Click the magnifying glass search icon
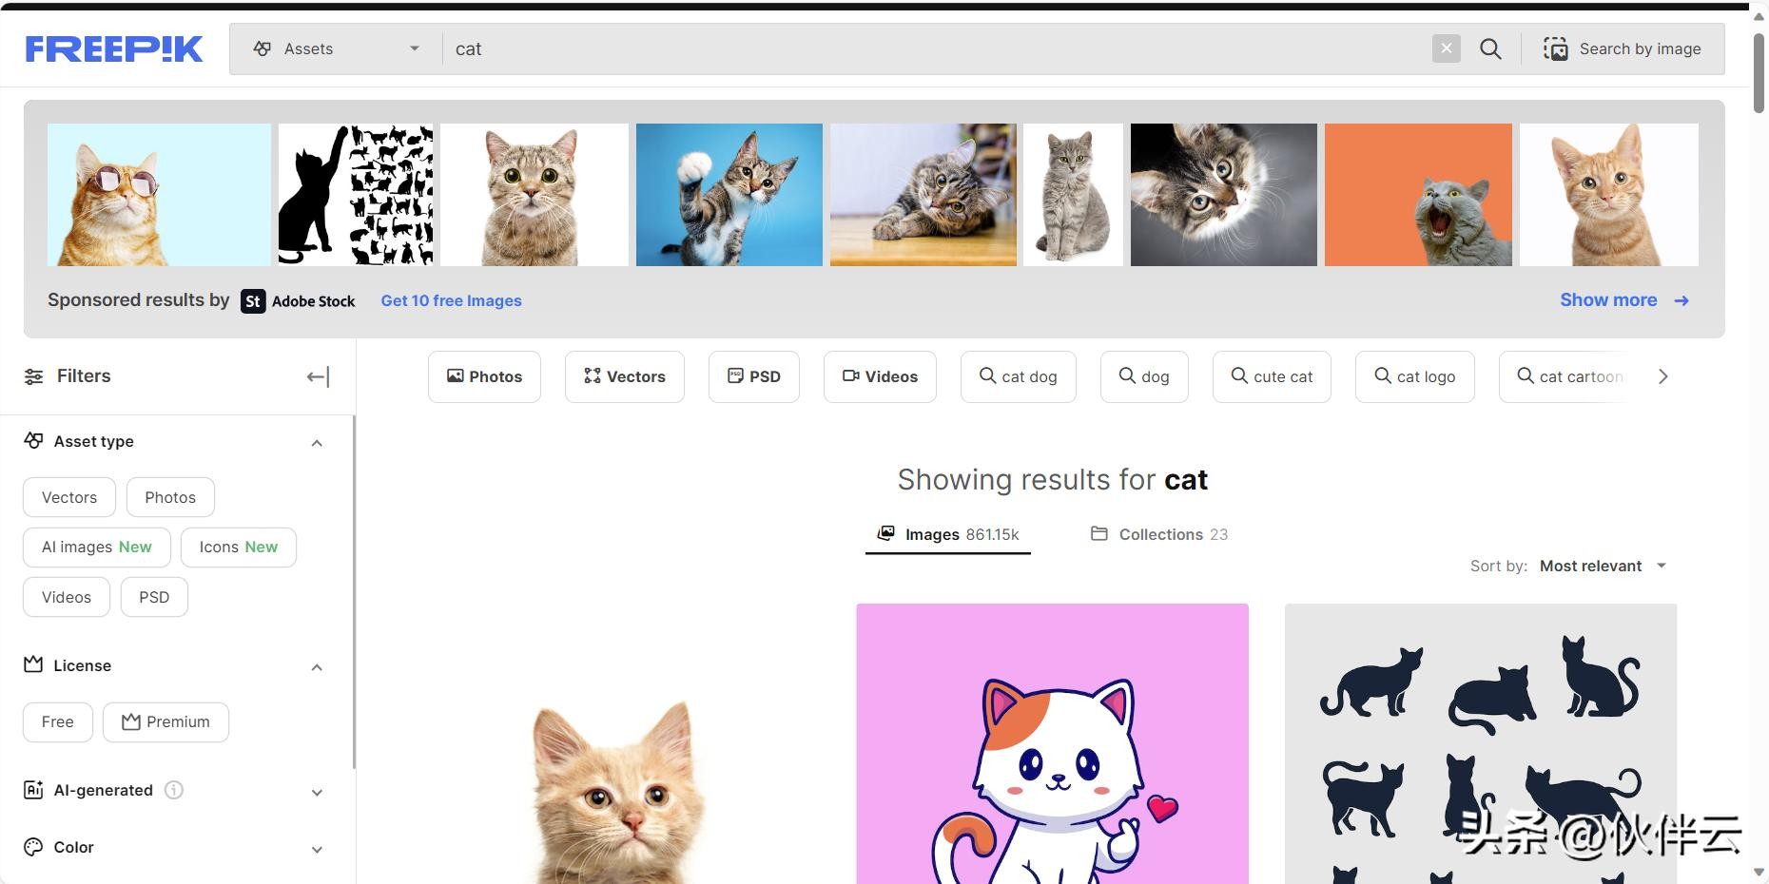The height and width of the screenshot is (884, 1769). pos(1490,48)
